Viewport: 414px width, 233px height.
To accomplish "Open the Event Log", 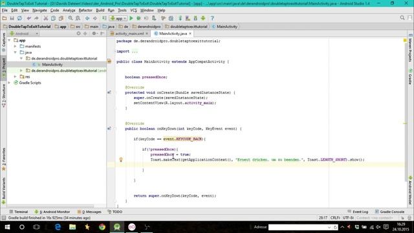I will [x=358, y=212].
